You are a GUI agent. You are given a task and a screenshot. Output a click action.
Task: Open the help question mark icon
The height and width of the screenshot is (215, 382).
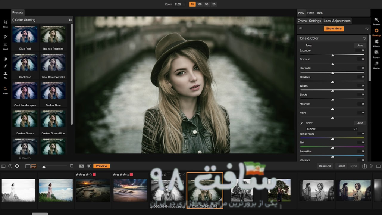[x=10, y=166]
